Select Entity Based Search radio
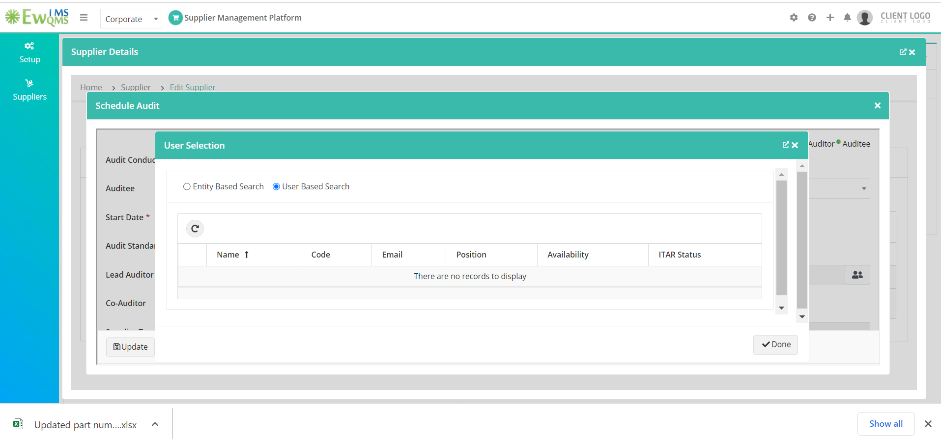Image resolution: width=941 pixels, height=439 pixels. [187, 186]
